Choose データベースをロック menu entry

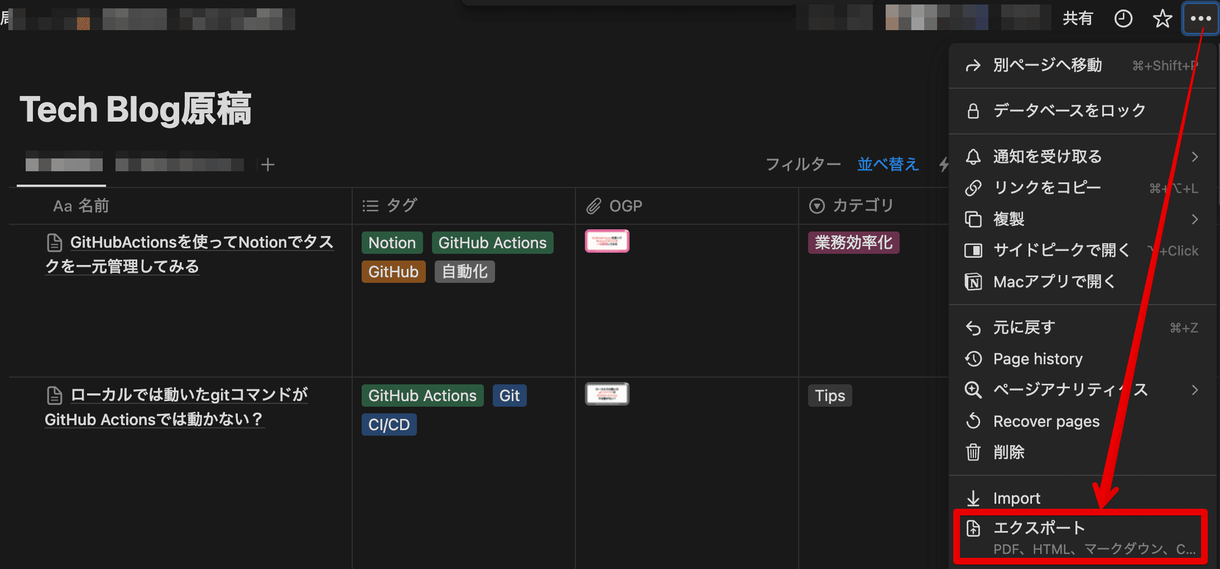click(1082, 110)
